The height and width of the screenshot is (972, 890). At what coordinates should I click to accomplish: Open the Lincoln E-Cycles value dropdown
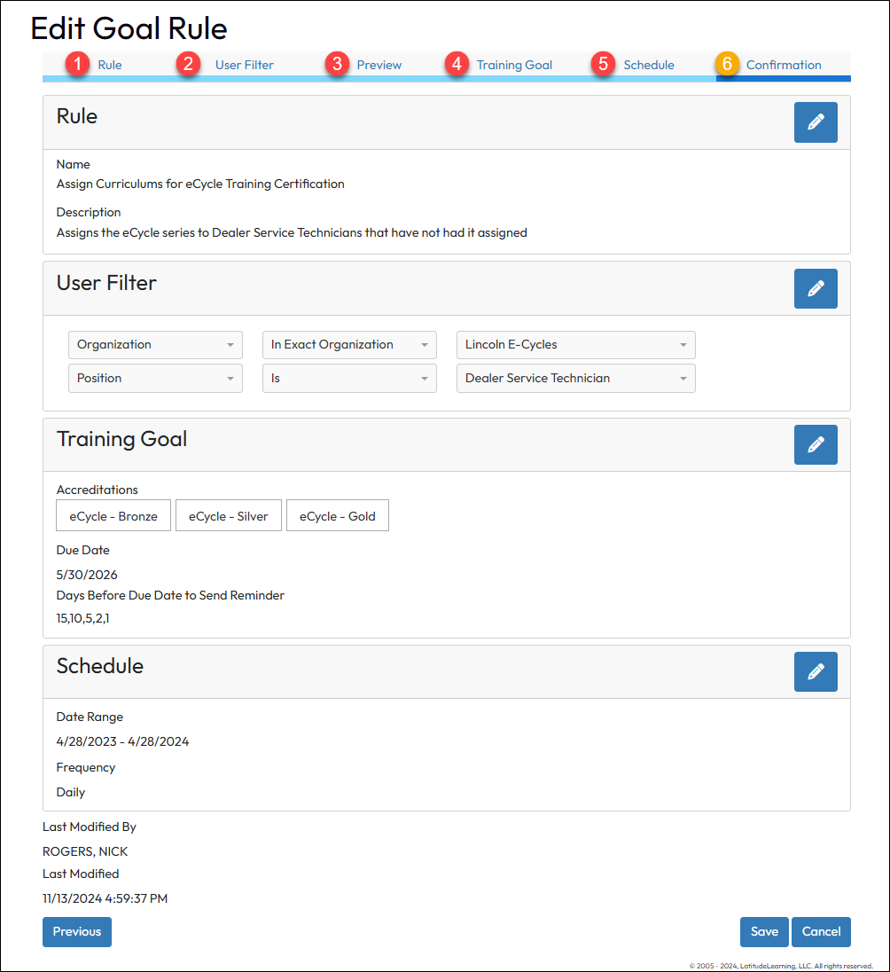pos(575,345)
